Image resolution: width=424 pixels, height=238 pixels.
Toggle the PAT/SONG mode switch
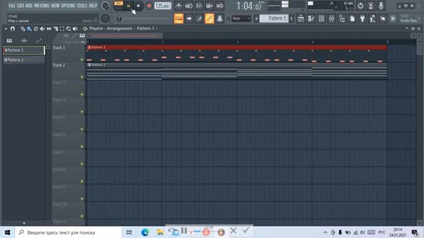(119, 6)
